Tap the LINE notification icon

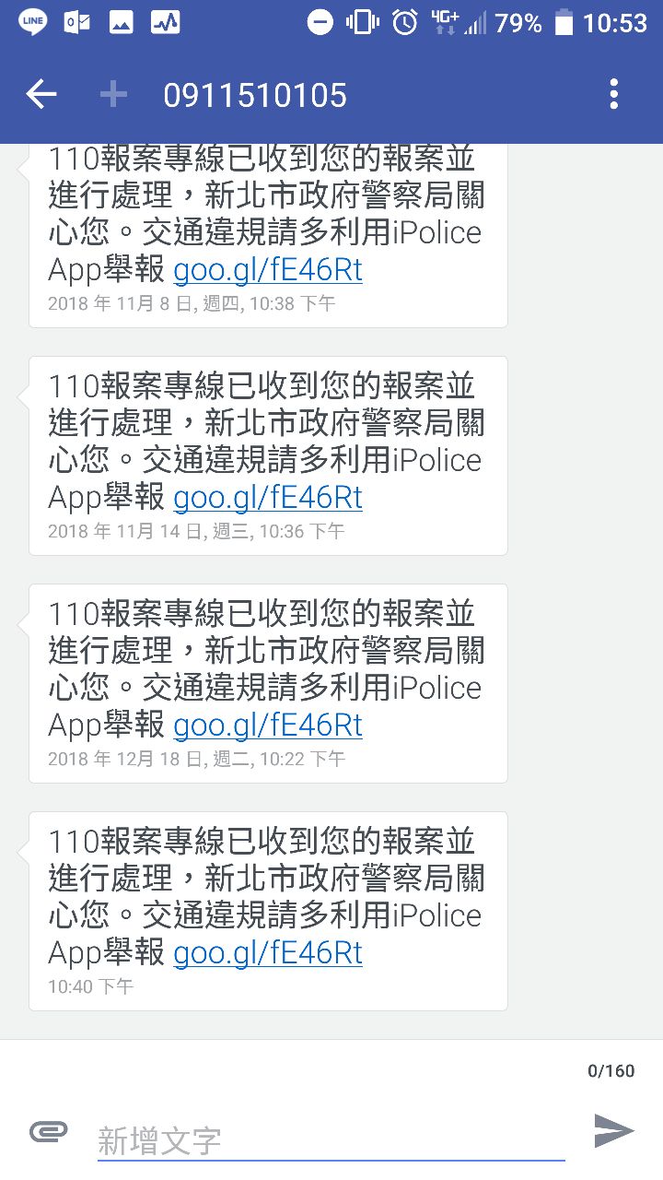32,22
